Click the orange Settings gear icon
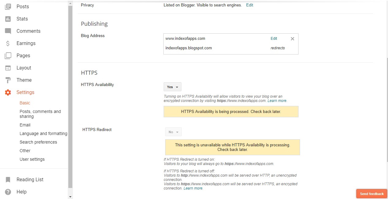The image size is (388, 199). 8,92
